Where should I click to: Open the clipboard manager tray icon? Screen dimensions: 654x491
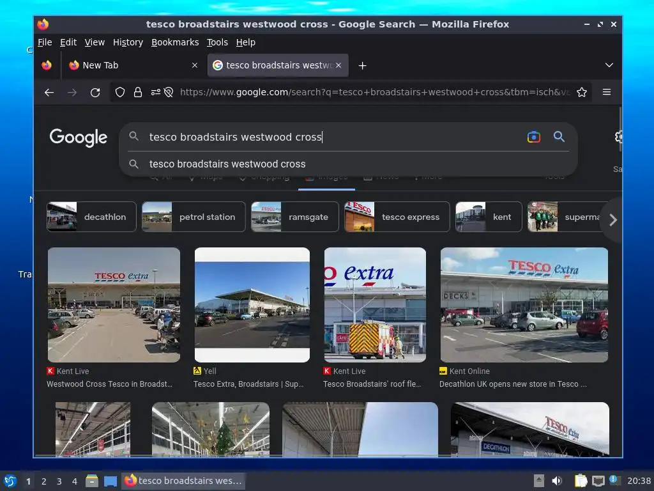pyautogui.click(x=581, y=481)
